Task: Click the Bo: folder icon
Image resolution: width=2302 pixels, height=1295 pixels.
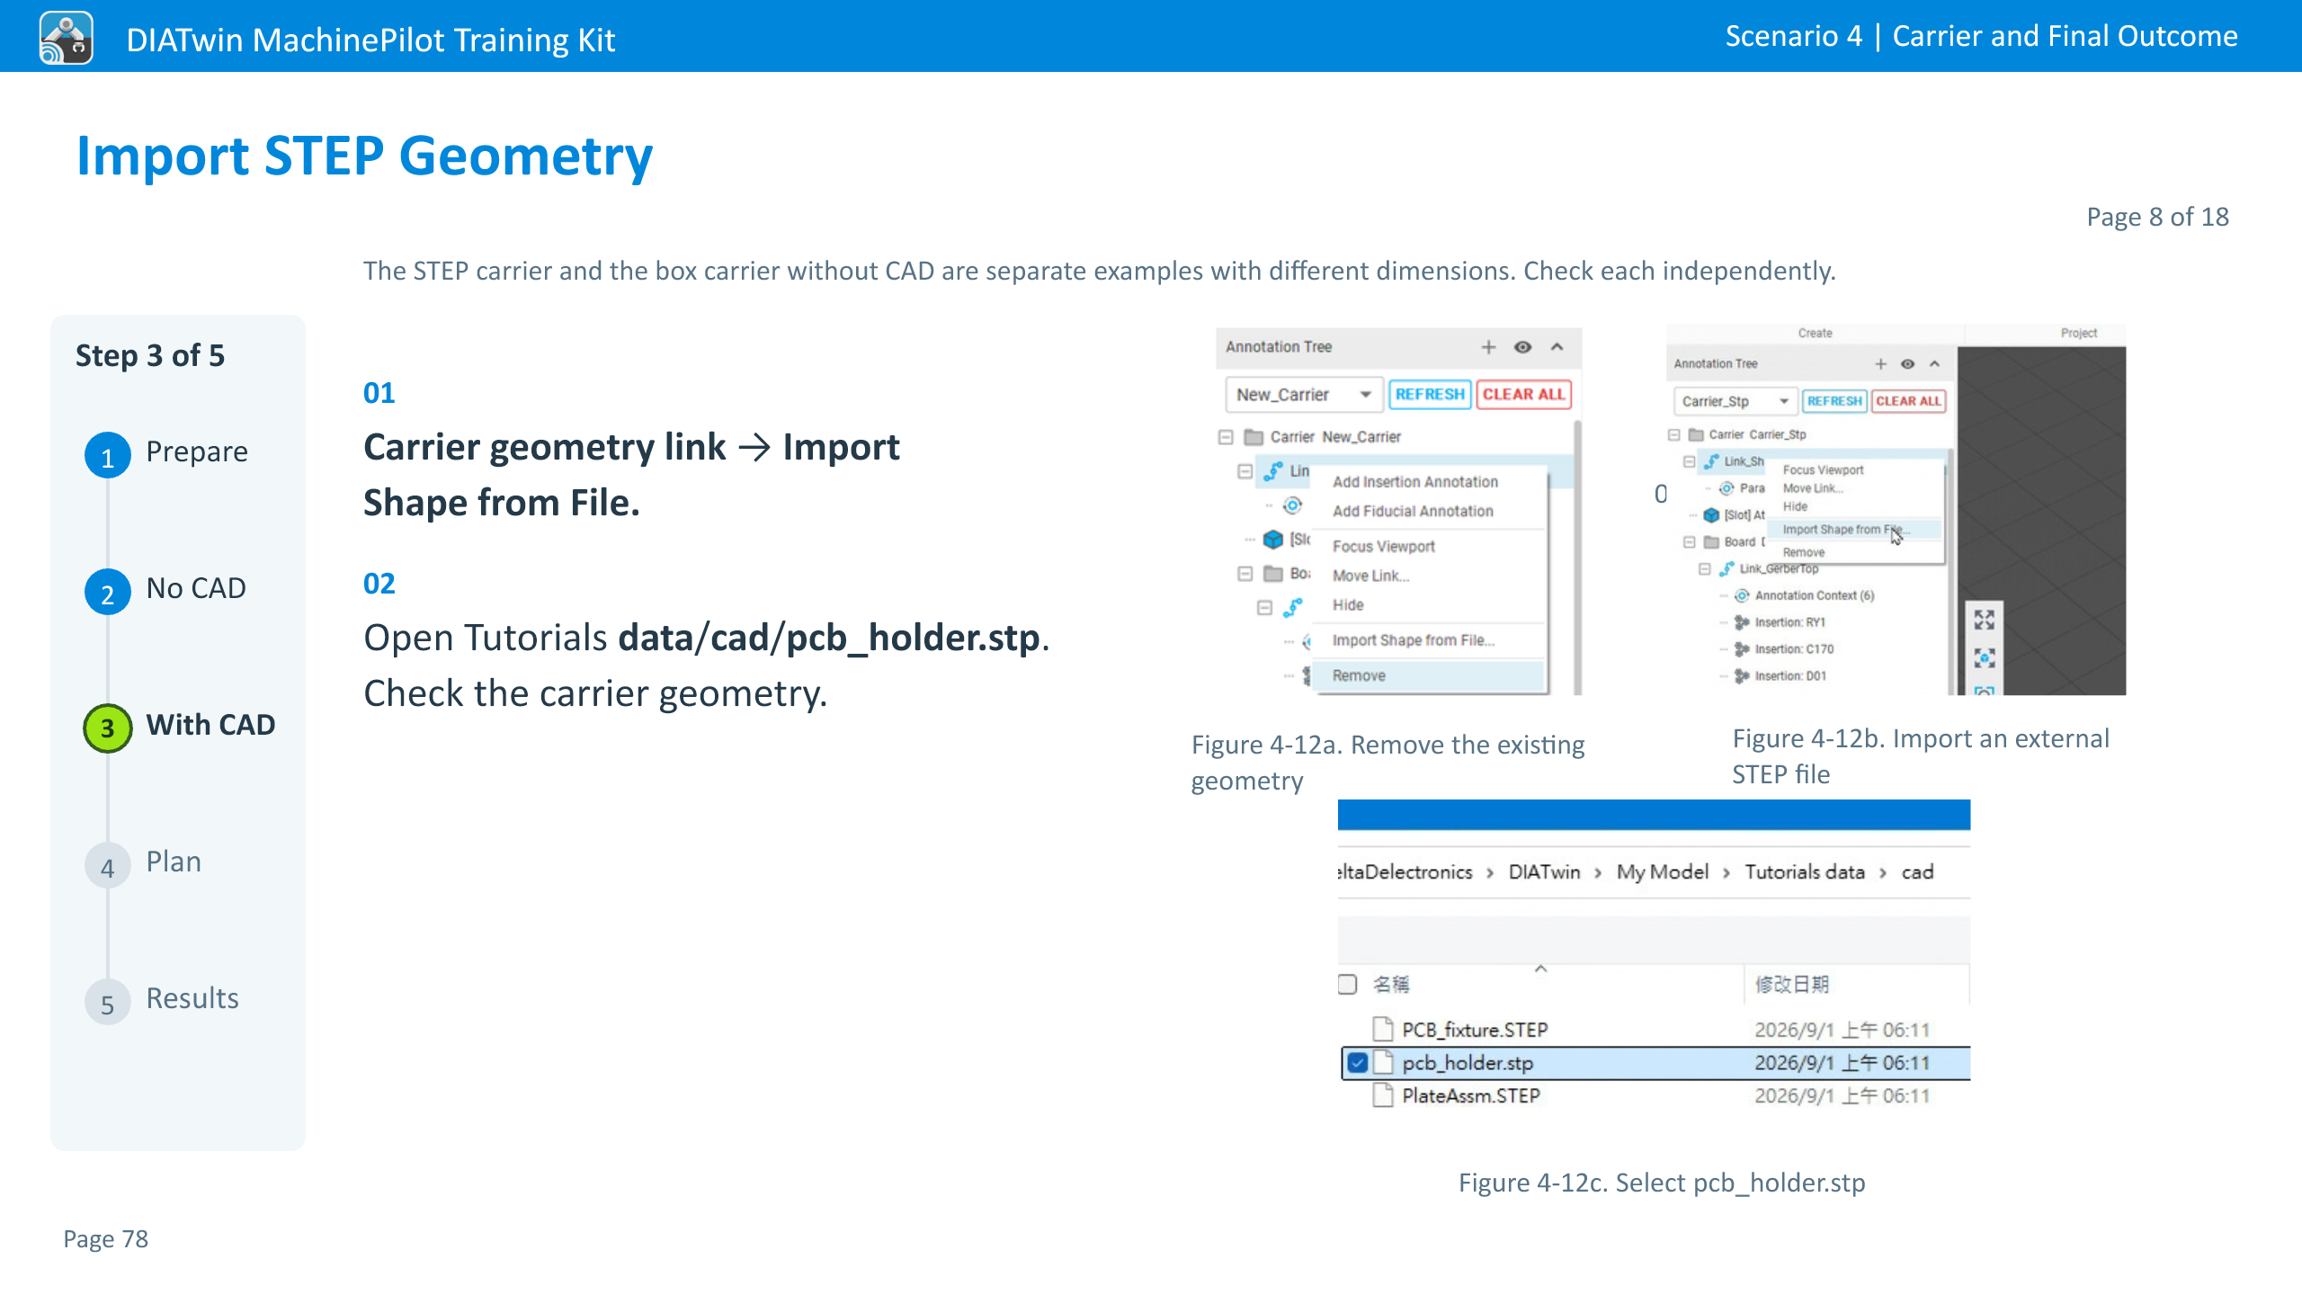Action: [x=1273, y=574]
